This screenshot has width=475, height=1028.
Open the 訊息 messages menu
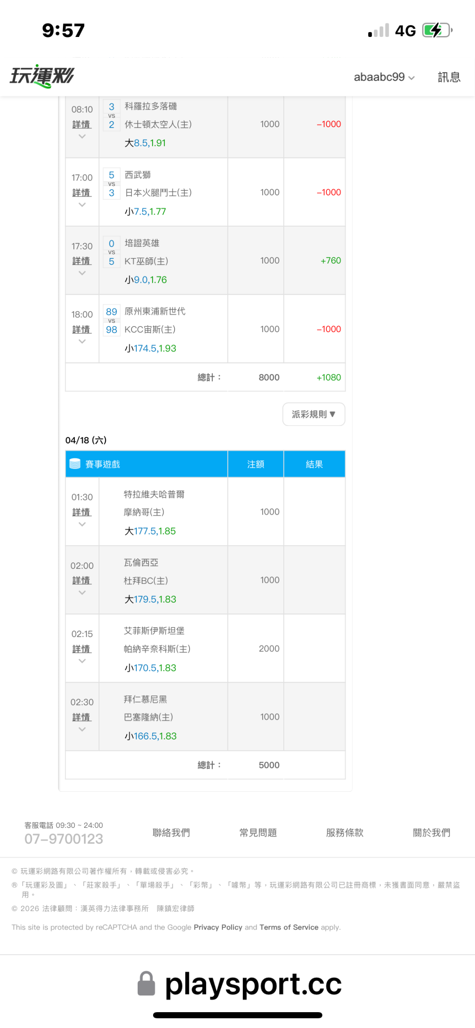pyautogui.click(x=449, y=77)
